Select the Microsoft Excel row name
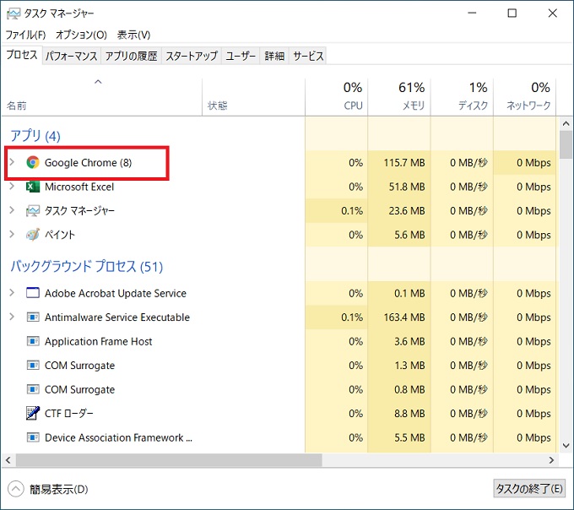Image resolution: width=574 pixels, height=510 pixels. tap(79, 187)
